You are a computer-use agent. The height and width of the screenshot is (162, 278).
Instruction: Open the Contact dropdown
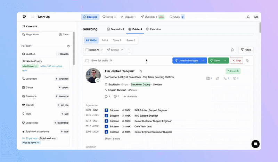115,50
